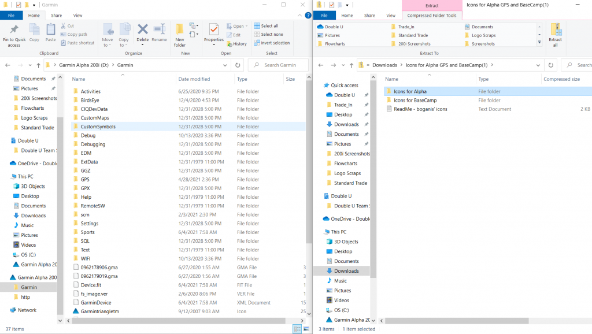Click the Search Garmin input field
Image resolution: width=592 pixels, height=334 pixels.
[280, 65]
